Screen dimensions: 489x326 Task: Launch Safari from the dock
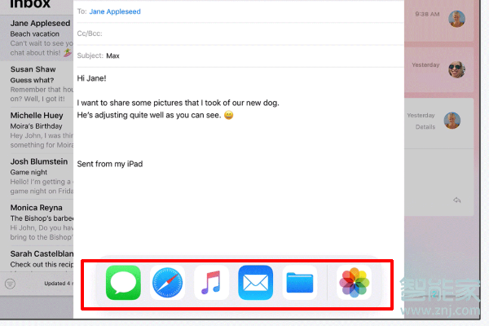click(167, 283)
